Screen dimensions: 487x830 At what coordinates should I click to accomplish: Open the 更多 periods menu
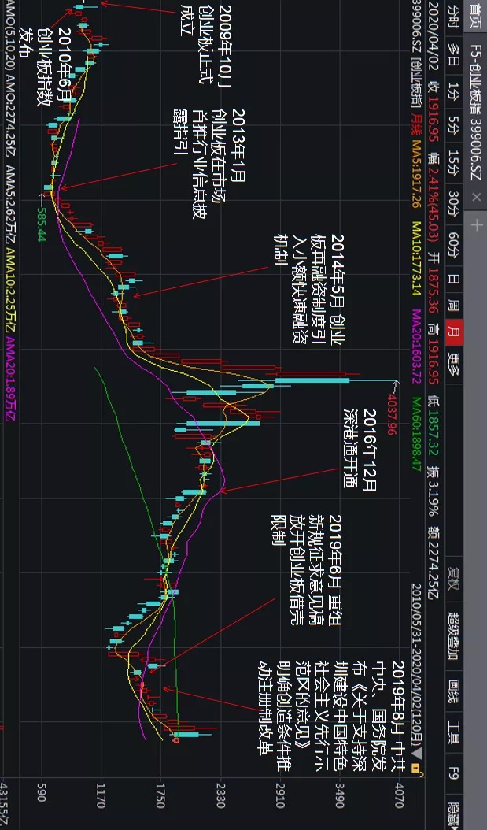tap(454, 364)
